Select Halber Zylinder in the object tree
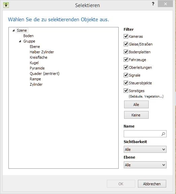Viewport: 176px width, 194px height. click(x=42, y=52)
